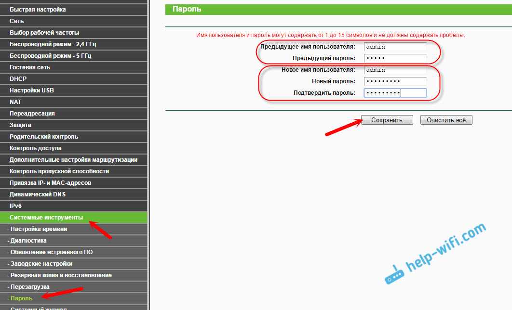Focus the Предыдущее имя пользователя field
The width and height of the screenshot is (512, 310).
click(395, 47)
